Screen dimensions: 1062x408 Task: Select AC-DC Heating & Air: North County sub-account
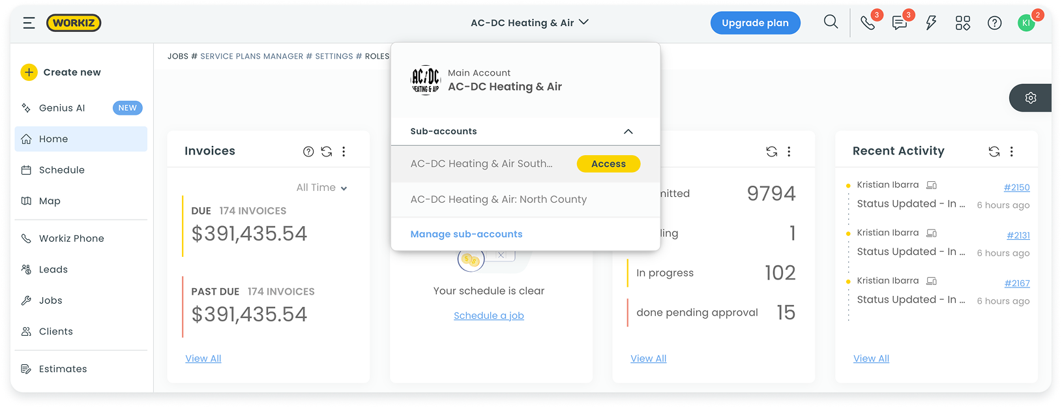[x=499, y=199]
